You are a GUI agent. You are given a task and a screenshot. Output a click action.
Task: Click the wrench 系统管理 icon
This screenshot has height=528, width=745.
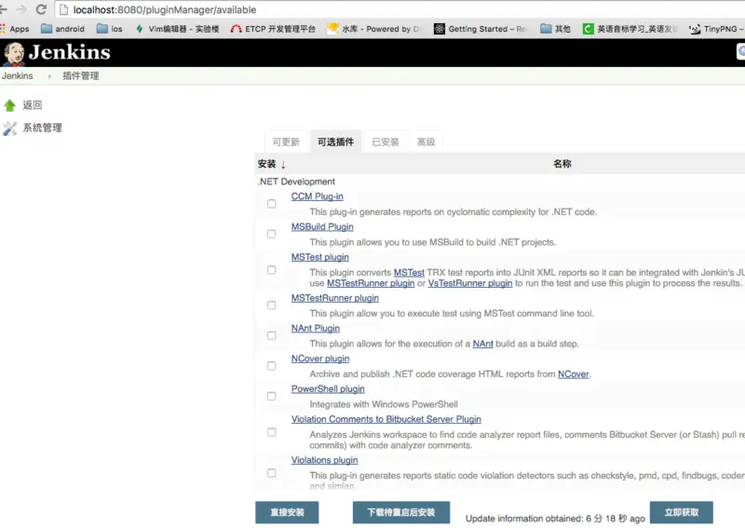click(x=9, y=128)
